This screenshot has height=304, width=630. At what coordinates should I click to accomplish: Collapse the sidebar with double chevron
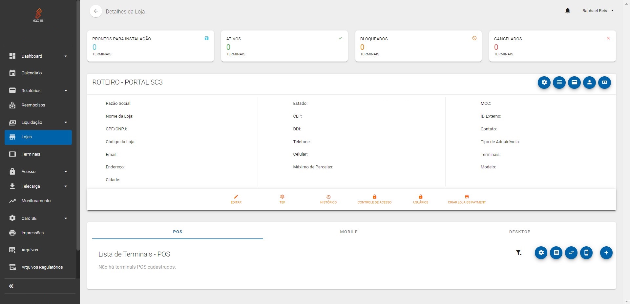11,286
